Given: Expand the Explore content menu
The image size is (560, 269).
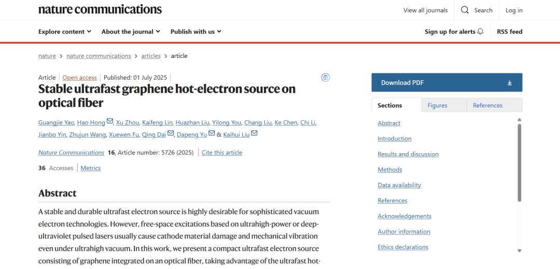Looking at the screenshot, I should 65,32.
